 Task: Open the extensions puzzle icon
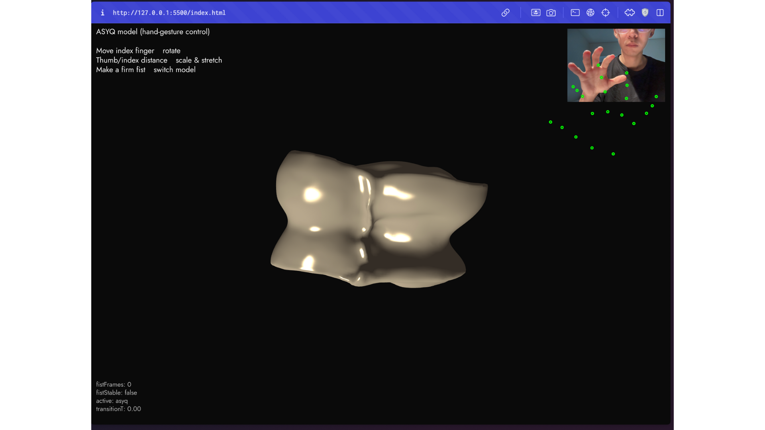coord(630,13)
